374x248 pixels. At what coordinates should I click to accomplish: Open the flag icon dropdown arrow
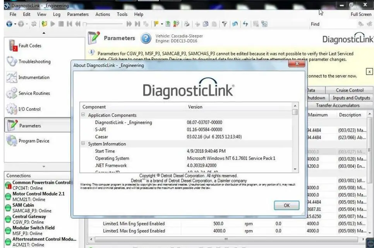pyautogui.click(x=162, y=24)
